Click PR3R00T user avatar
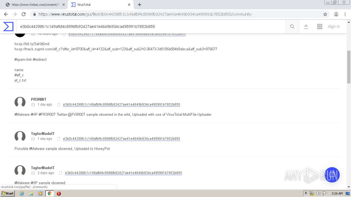 (20, 102)
